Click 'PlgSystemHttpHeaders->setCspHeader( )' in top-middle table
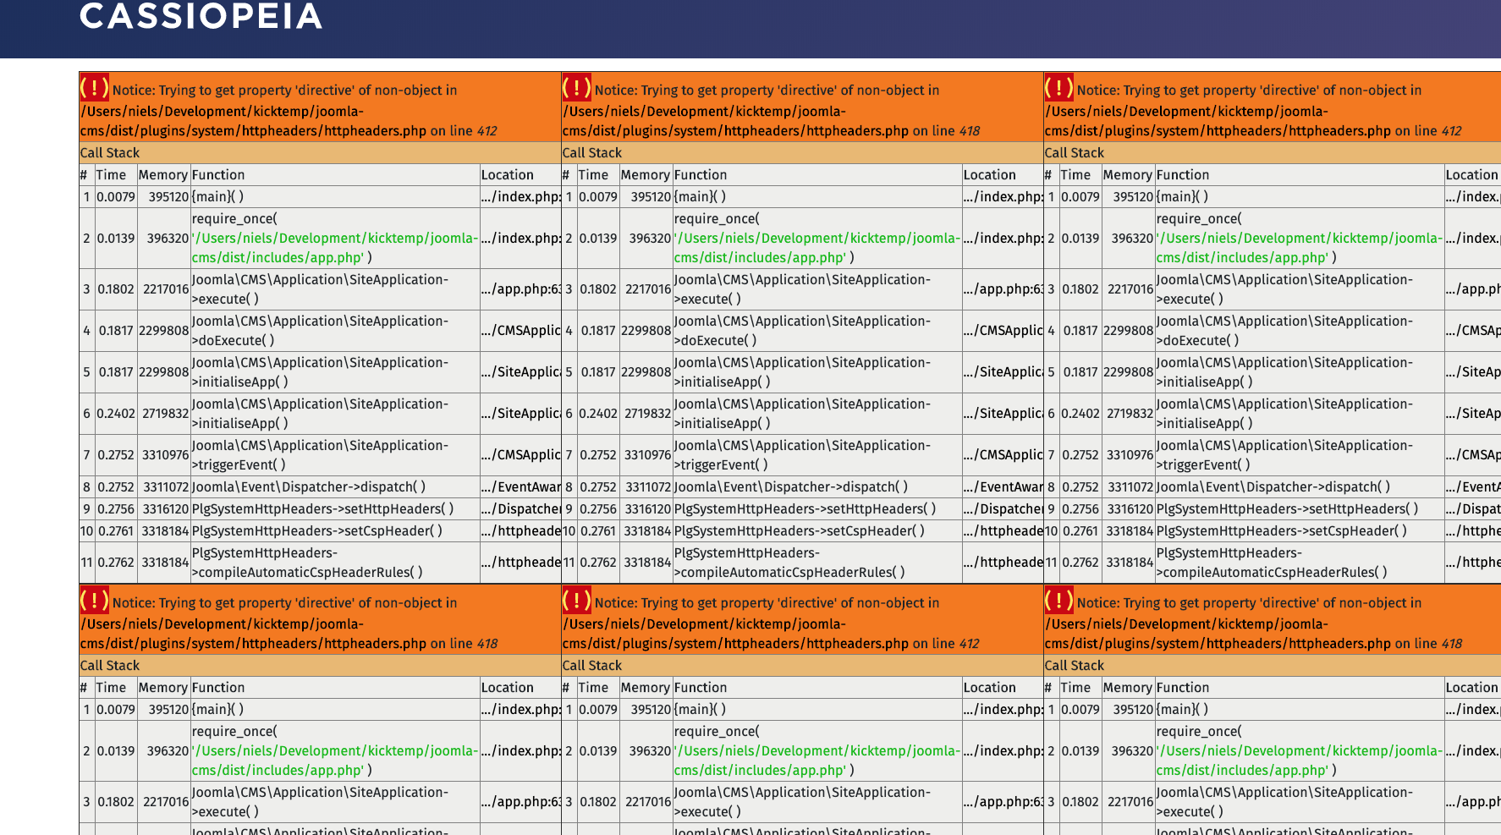Screen dimensions: 1501x835 (800, 531)
